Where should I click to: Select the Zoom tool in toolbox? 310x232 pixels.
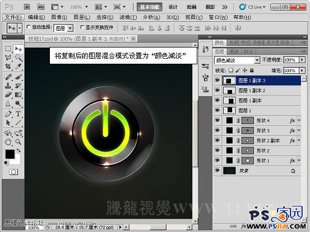tap(18, 141)
